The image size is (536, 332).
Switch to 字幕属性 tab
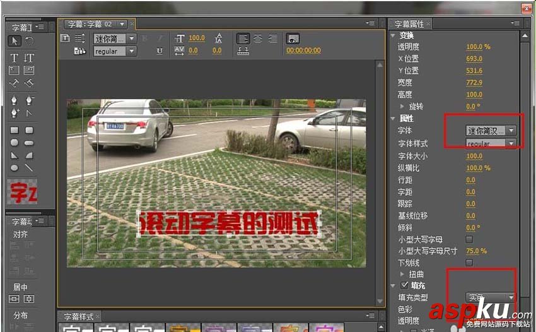pos(409,24)
